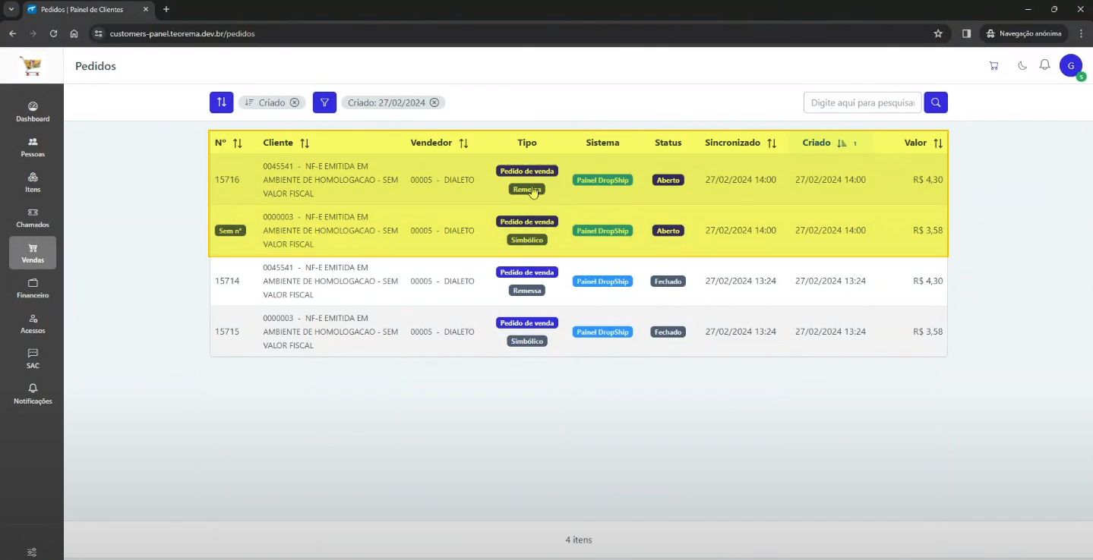Click the Tipo column header
The height and width of the screenshot is (560, 1093).
point(527,143)
